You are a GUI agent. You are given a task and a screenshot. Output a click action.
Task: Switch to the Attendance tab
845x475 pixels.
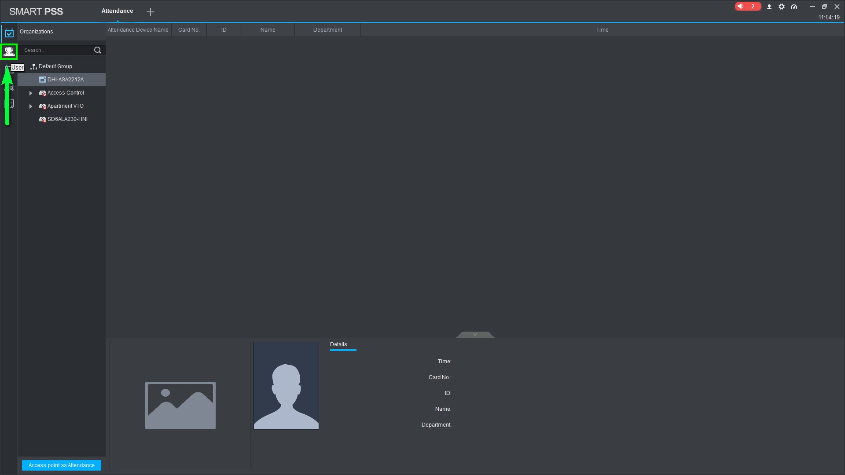click(117, 11)
